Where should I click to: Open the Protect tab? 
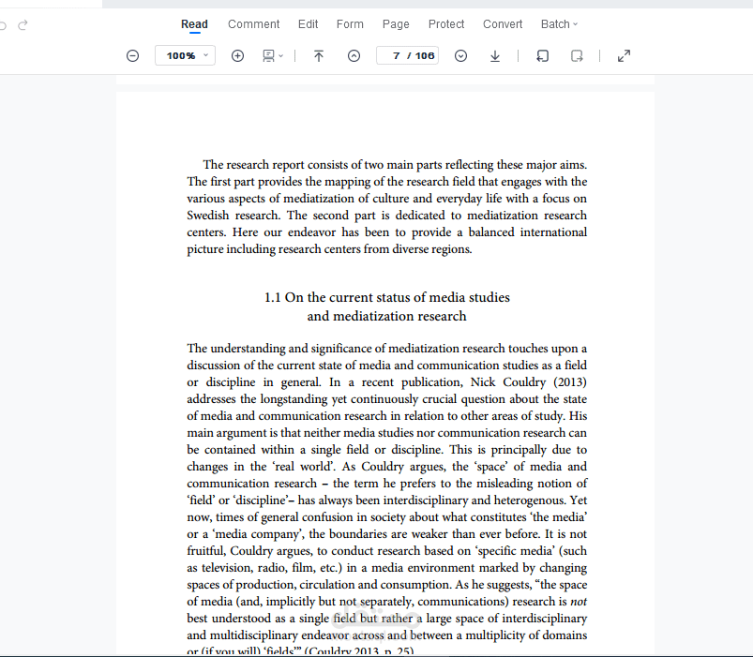tap(446, 24)
